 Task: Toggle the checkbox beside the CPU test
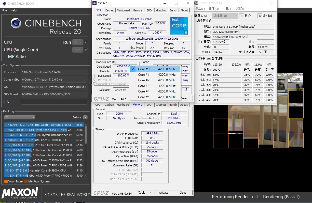pos(86,42)
